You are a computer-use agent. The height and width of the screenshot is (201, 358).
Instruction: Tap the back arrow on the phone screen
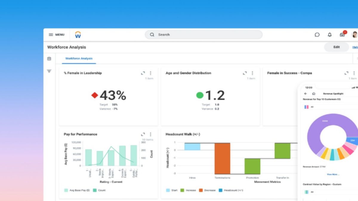(305, 94)
